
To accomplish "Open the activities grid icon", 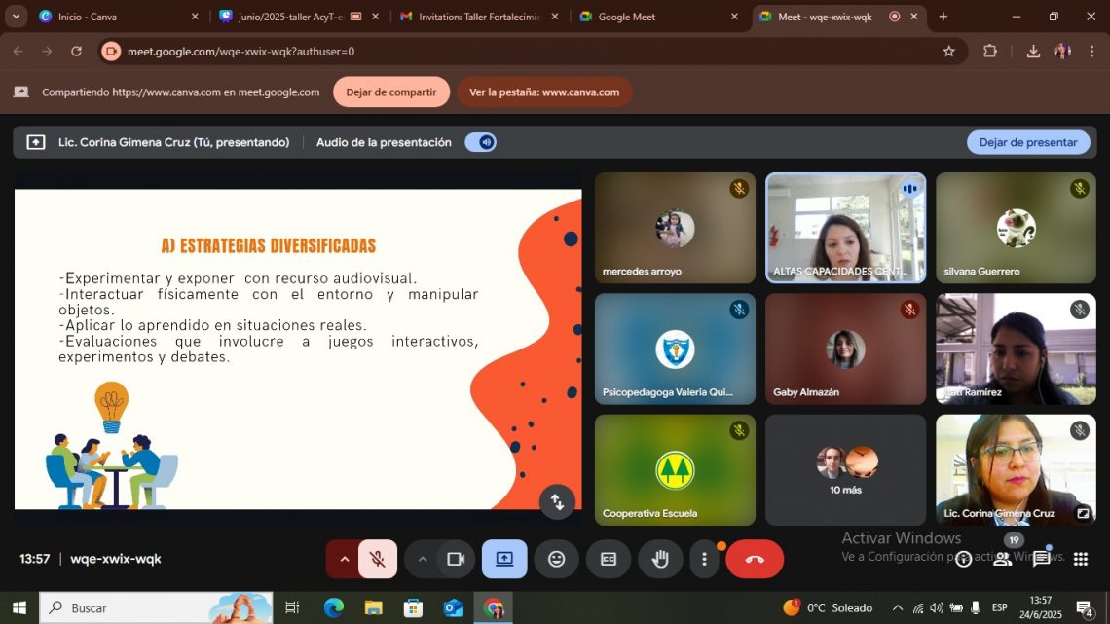I will tap(1080, 559).
